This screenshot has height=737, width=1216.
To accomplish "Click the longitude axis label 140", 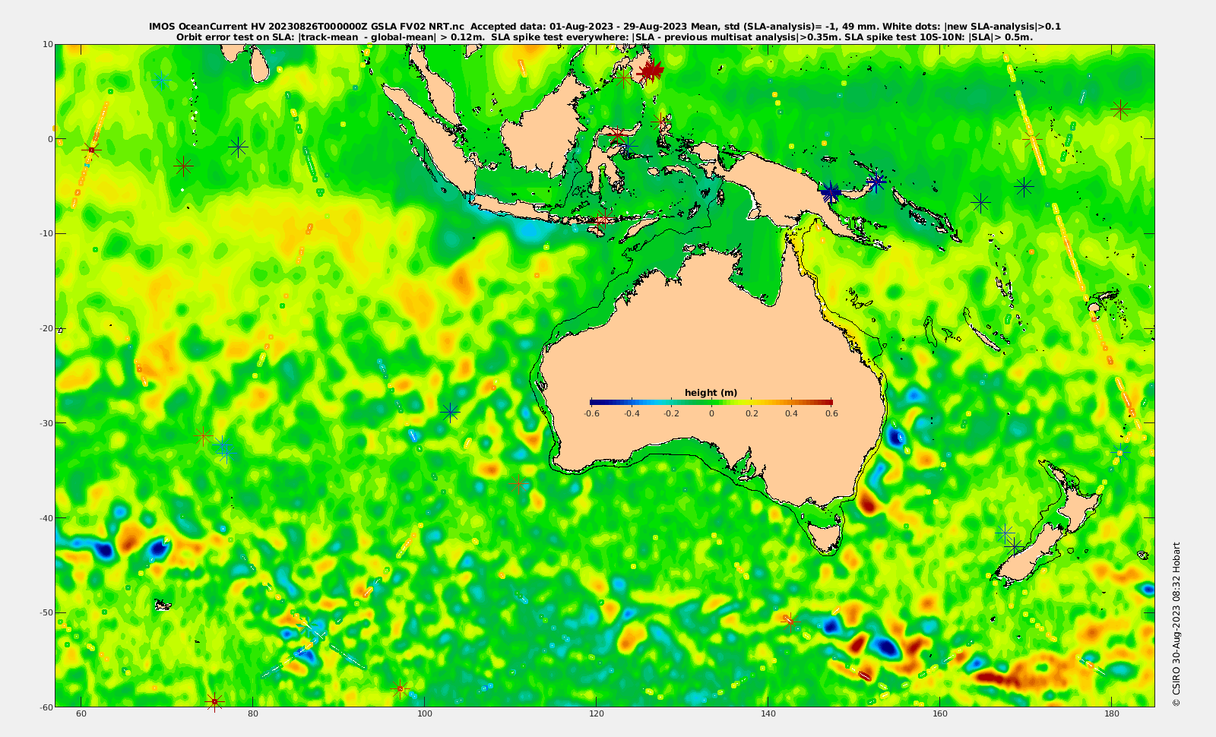I will pos(768,714).
